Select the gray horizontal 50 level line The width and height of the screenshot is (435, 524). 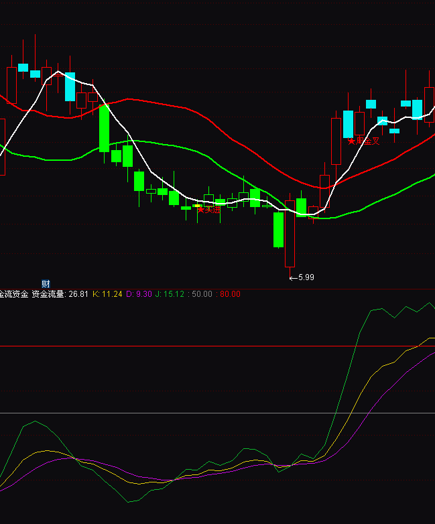(201, 413)
